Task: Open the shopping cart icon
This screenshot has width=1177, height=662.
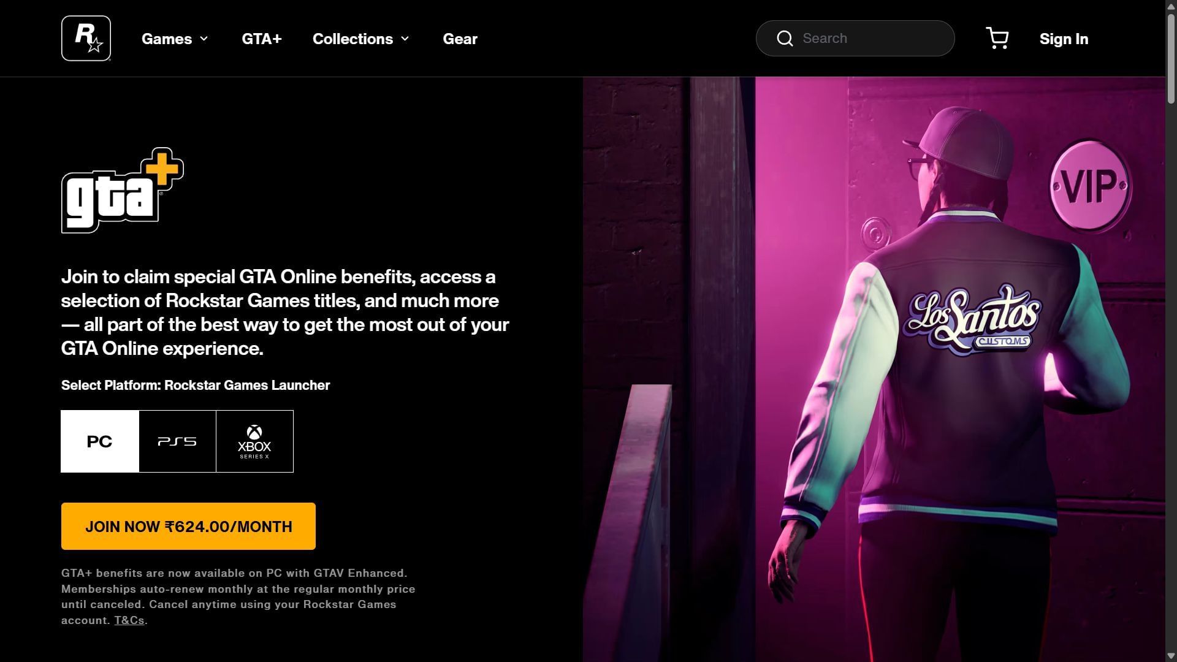Action: pos(997,38)
